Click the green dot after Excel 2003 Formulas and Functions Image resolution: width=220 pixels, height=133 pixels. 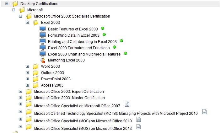point(115,47)
